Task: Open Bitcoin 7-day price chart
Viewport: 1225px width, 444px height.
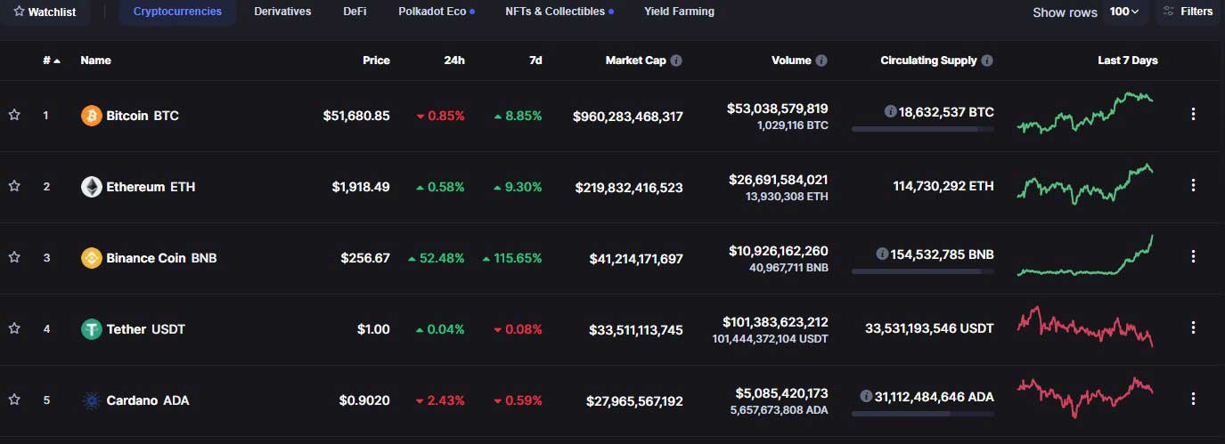Action: click(x=1085, y=112)
